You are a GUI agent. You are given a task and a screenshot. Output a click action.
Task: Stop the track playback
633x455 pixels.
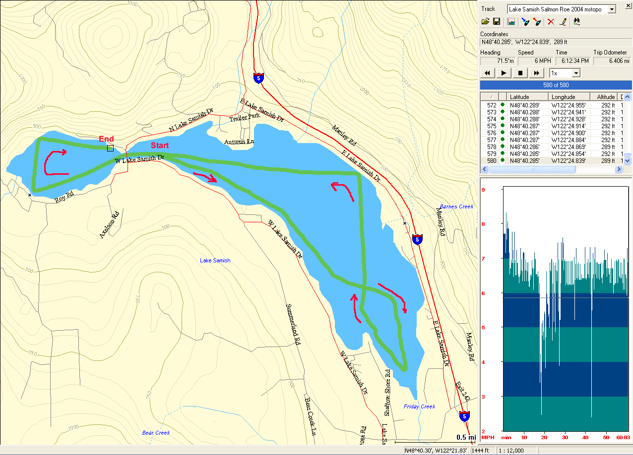[520, 73]
